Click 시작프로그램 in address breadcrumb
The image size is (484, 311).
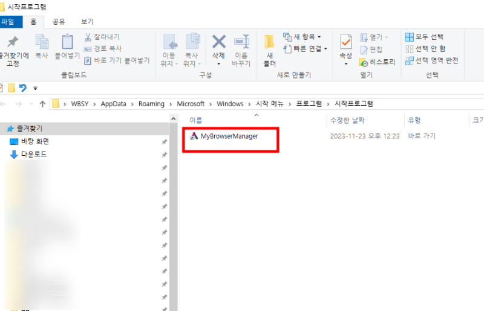pyautogui.click(x=354, y=104)
